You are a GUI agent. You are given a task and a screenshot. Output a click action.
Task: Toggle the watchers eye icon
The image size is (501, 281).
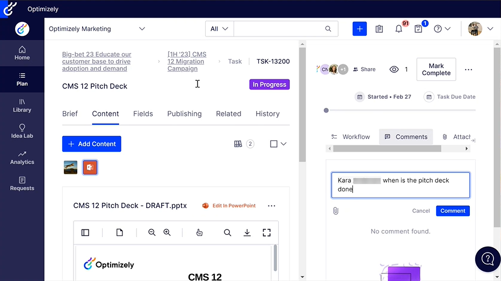click(394, 69)
